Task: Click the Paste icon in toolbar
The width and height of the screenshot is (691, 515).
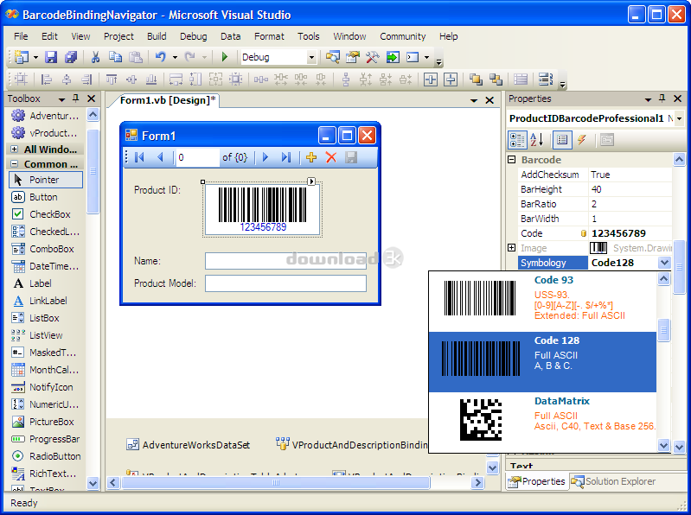Action: (135, 57)
